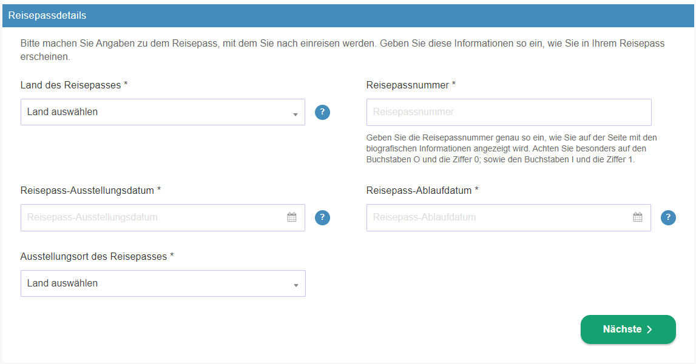
Task: Open help icon next to Reisepass-Ausstellungsdatum field
Action: pos(322,217)
